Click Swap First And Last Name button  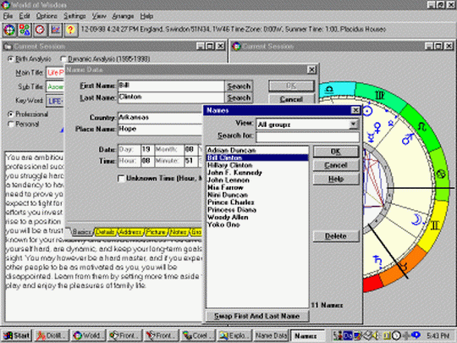tap(257, 316)
